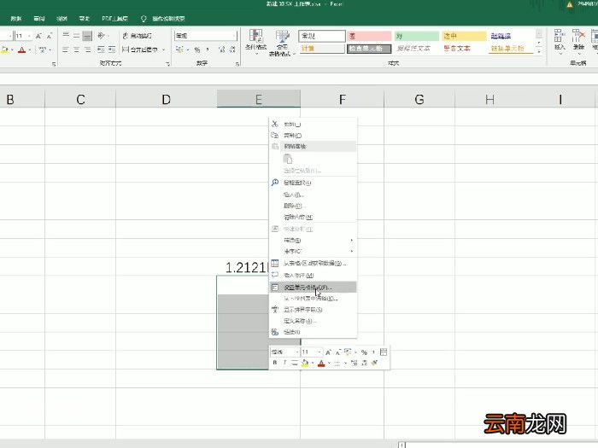Choose Delete in context menu
Image resolution: width=598 pixels, height=448 pixels.
click(313, 206)
